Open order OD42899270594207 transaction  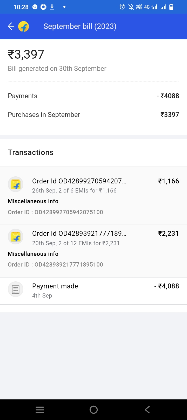pos(79,181)
